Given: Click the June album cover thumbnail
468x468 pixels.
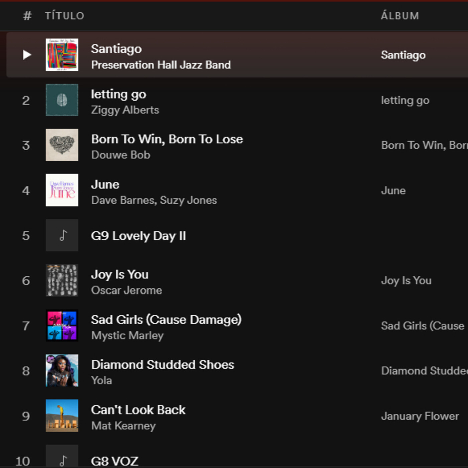Looking at the screenshot, I should click(62, 190).
